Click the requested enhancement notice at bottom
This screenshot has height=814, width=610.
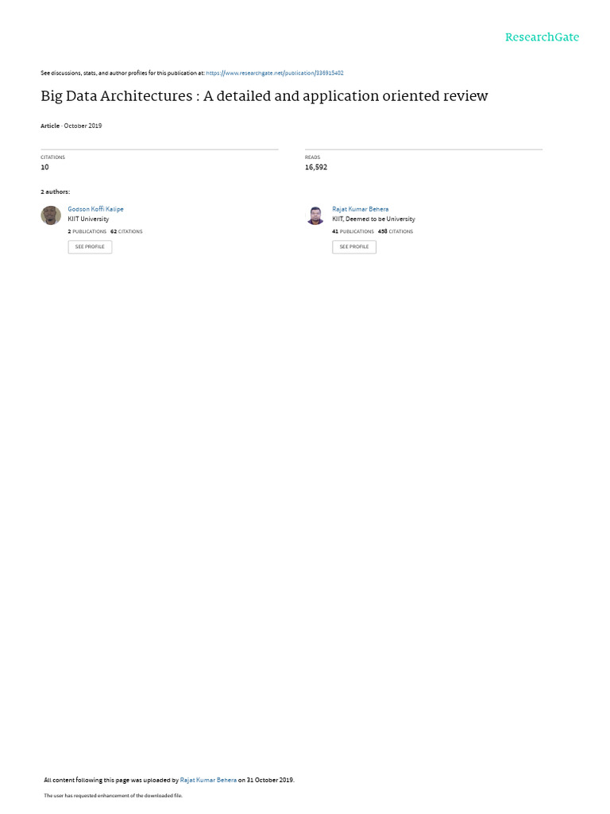(x=113, y=795)
